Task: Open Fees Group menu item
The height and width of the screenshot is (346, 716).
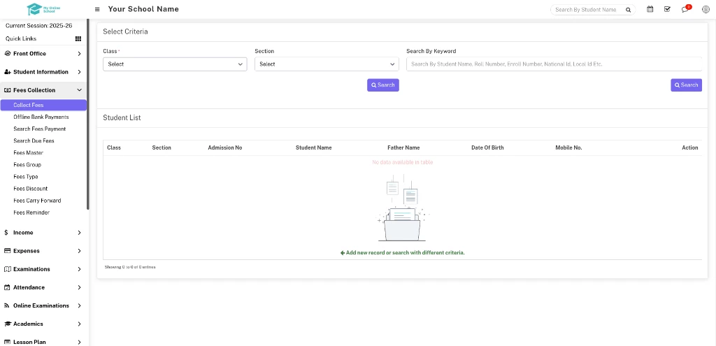Action: [x=27, y=164]
